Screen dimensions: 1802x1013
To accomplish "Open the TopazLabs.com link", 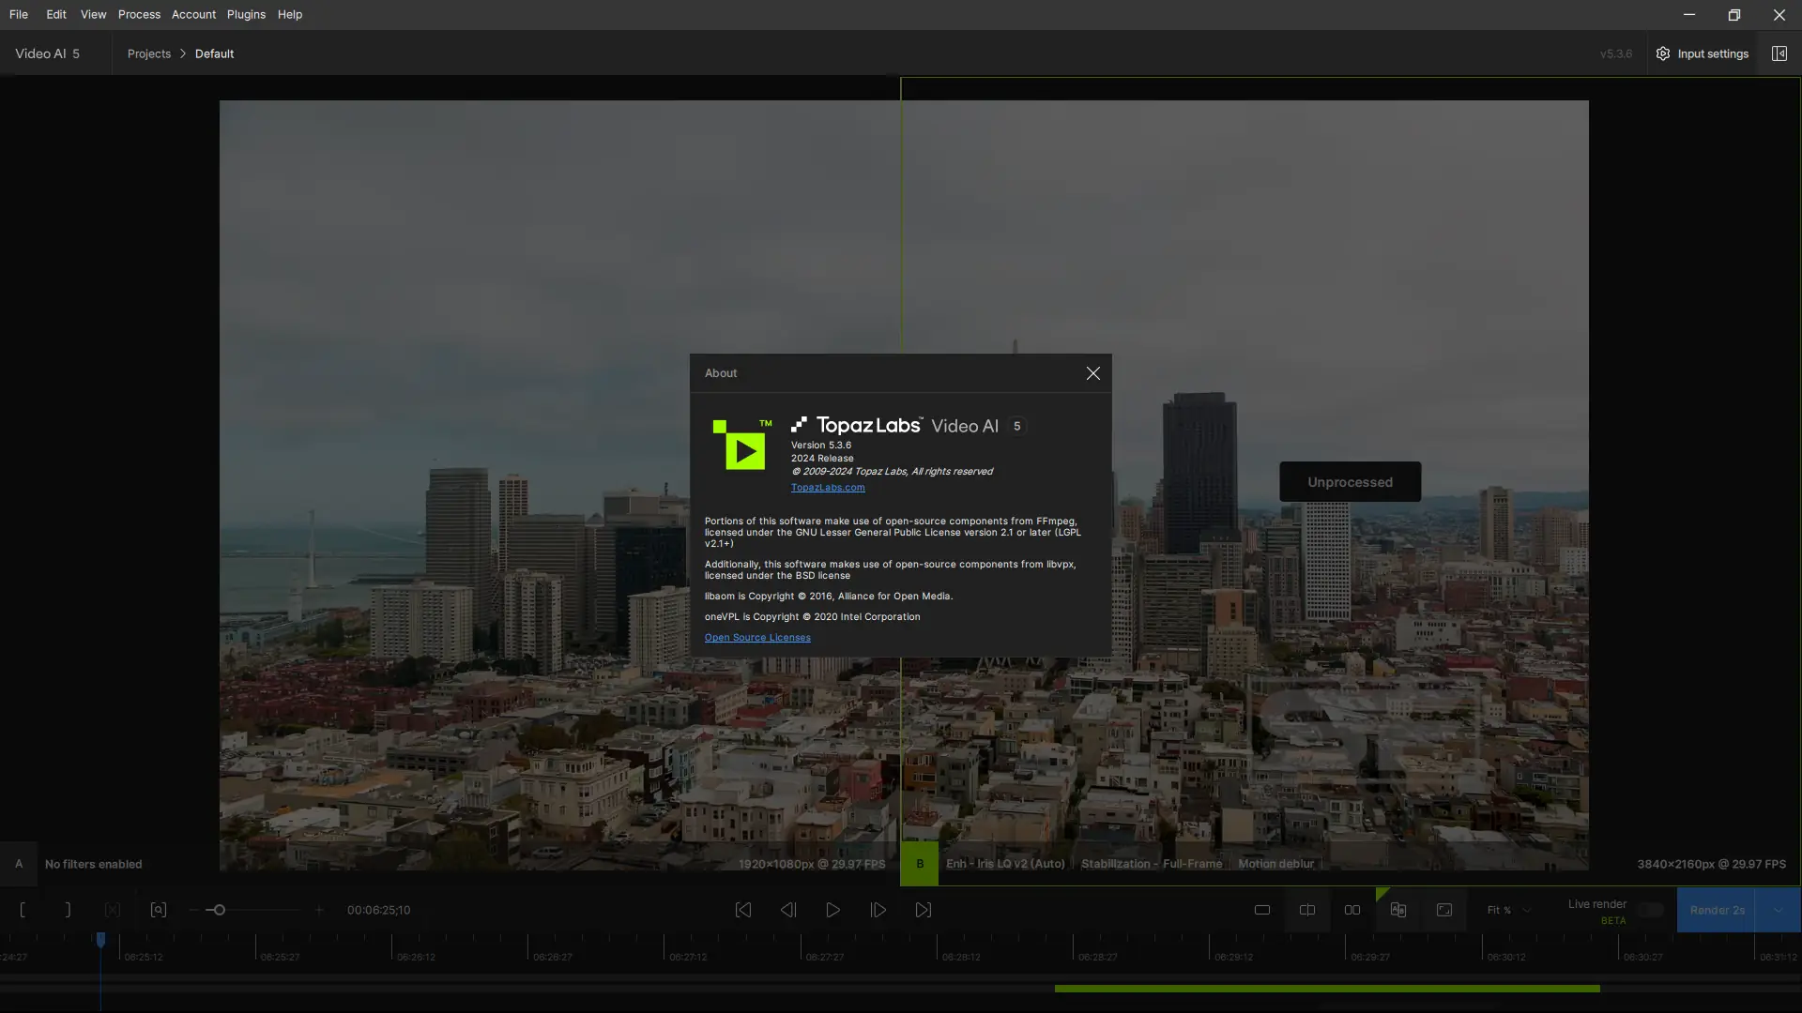I will point(827,488).
